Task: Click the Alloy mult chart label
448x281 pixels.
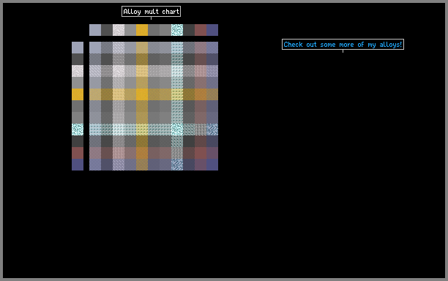Action: tap(151, 12)
